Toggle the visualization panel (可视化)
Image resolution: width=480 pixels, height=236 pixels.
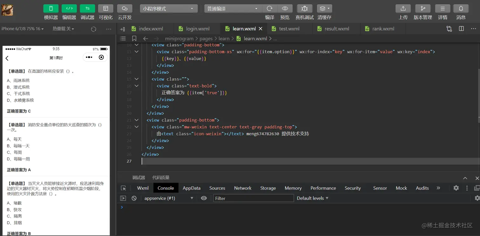click(x=106, y=9)
